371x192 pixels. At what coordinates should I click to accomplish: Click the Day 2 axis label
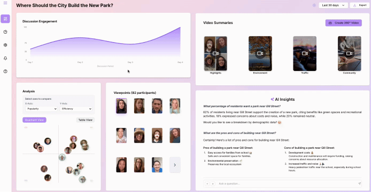pos(80,62)
